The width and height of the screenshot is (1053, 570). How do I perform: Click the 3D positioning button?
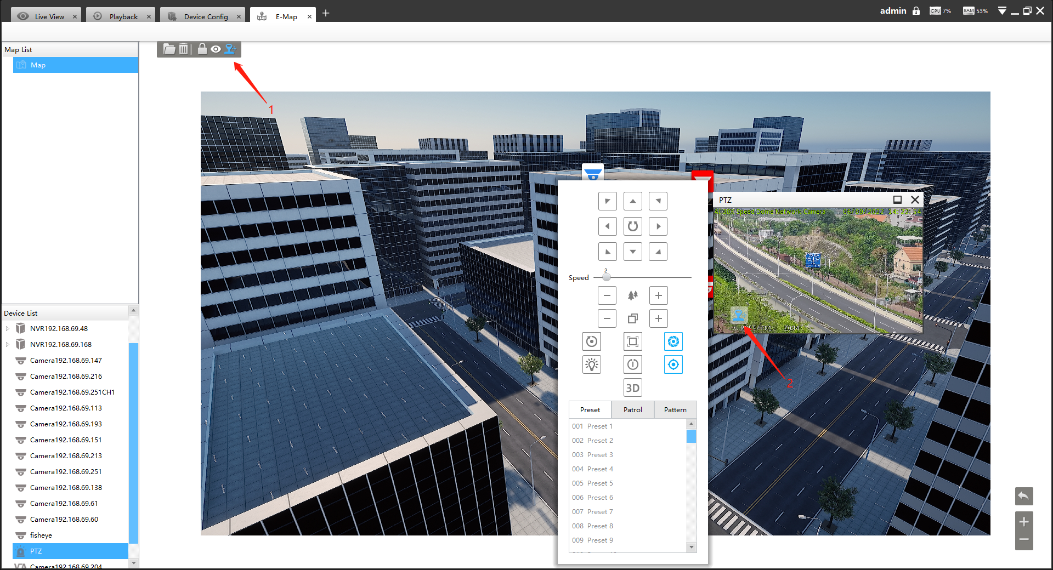point(632,388)
